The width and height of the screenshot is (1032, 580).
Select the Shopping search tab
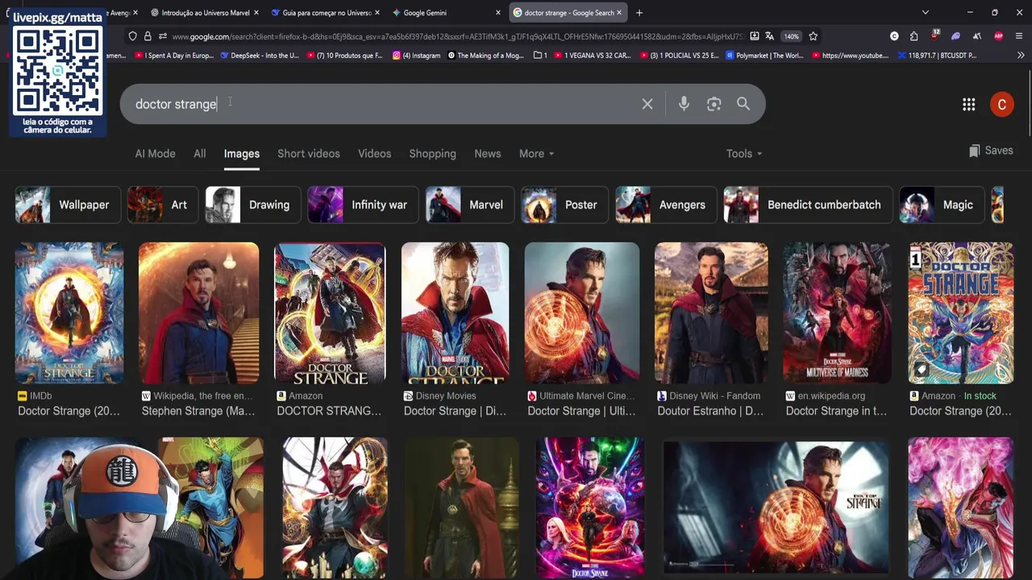click(432, 154)
